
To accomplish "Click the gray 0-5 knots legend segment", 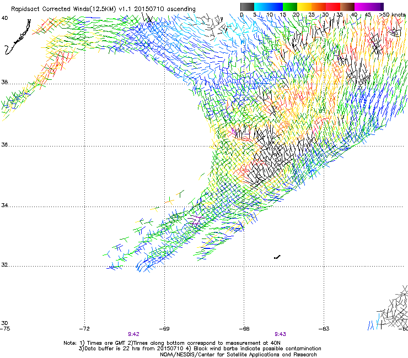I will tap(247, 7).
